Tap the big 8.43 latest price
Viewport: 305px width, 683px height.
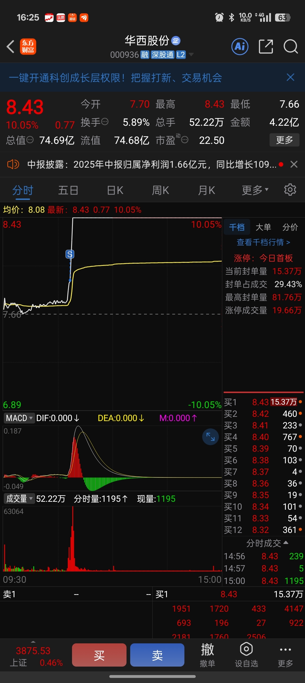25,107
